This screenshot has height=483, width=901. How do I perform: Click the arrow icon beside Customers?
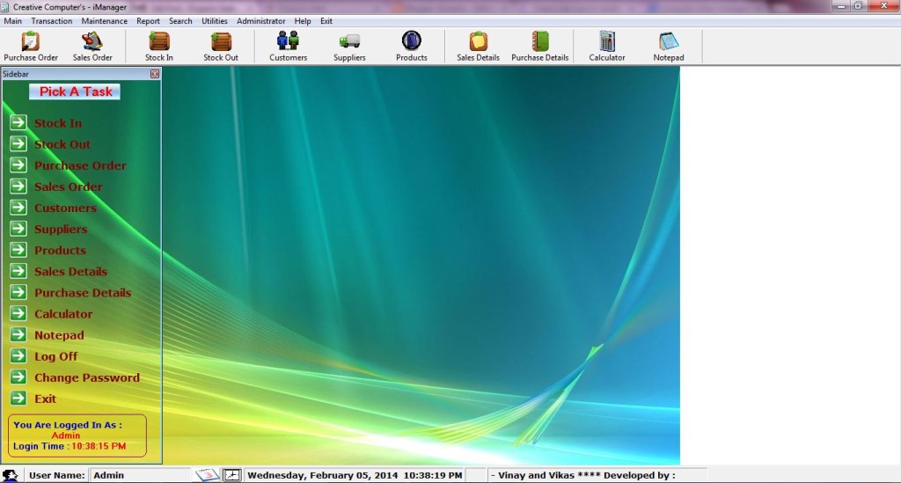(x=18, y=208)
